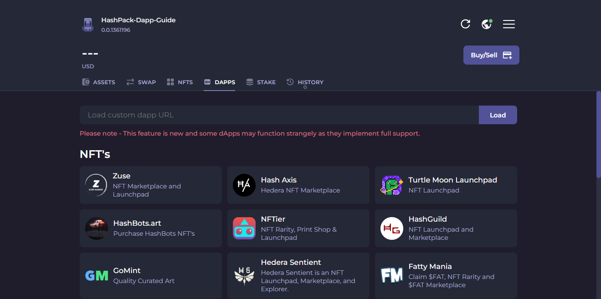The height and width of the screenshot is (299, 601).
Task: View the History tab
Action: coord(305,82)
